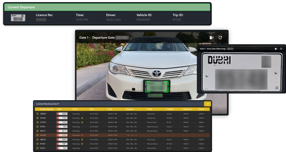Open the plate thumbnail in Current Departure
Screen dimensions: 286x152
18,18
